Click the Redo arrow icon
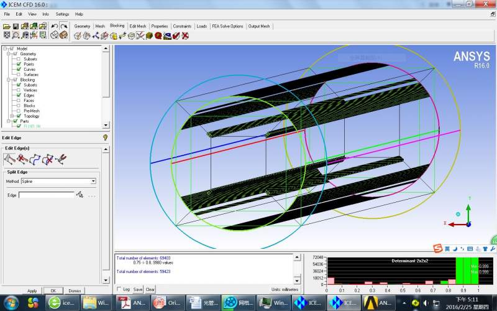 pos(63,26)
